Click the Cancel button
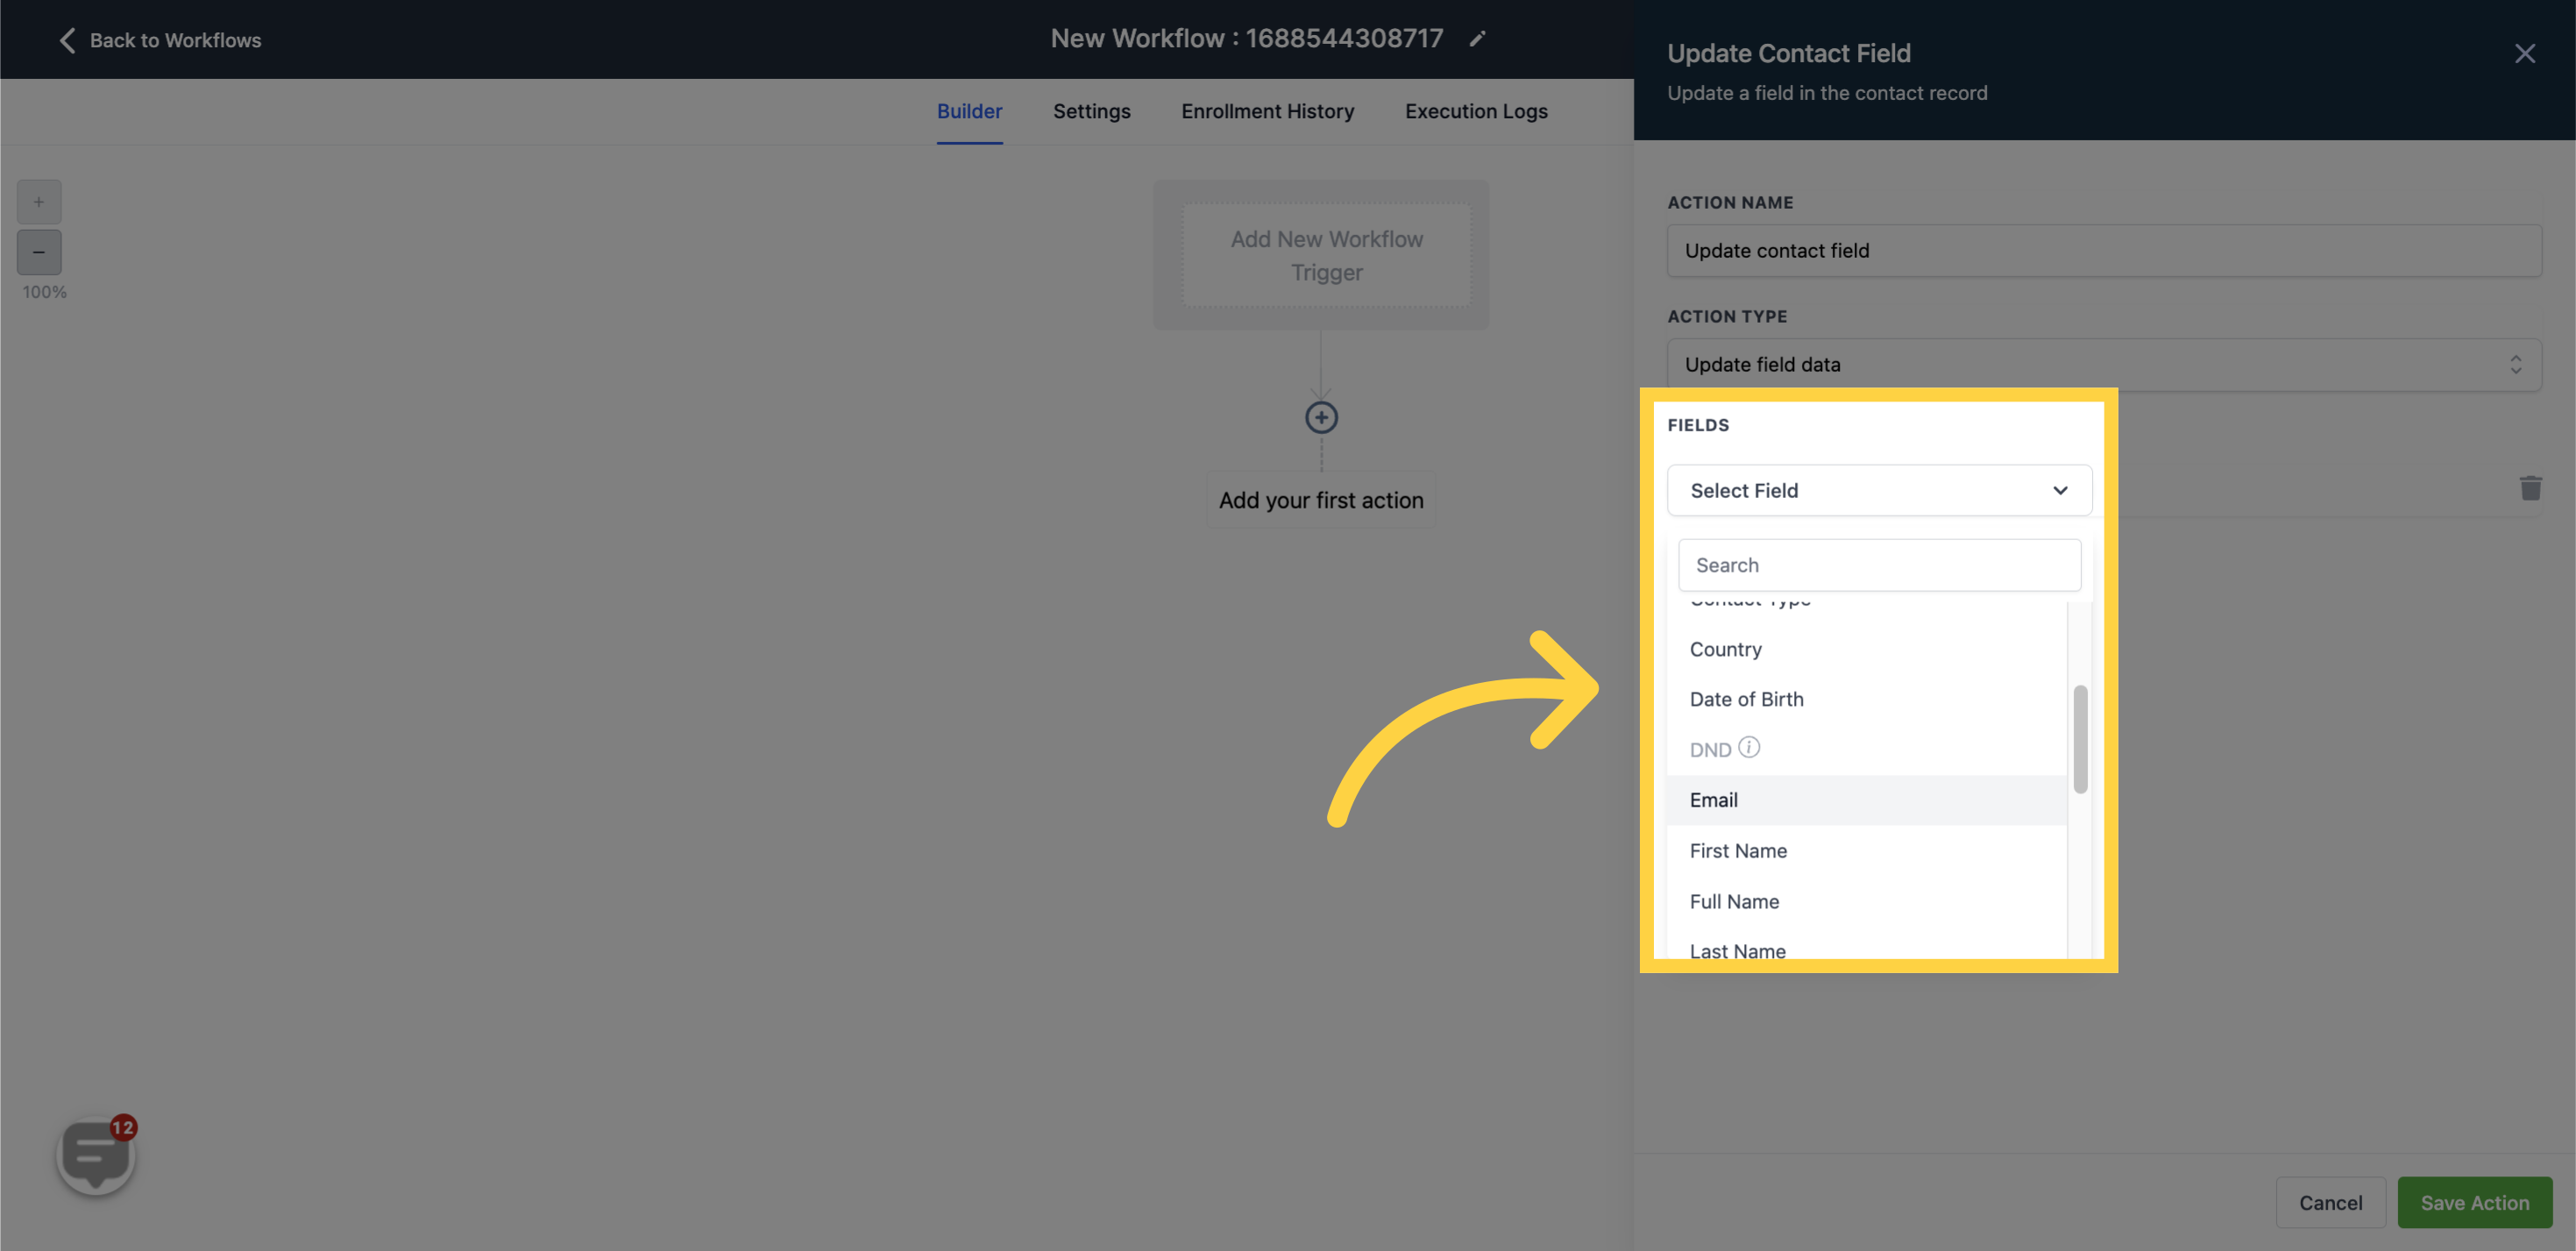This screenshot has height=1251, width=2576. [2330, 1202]
